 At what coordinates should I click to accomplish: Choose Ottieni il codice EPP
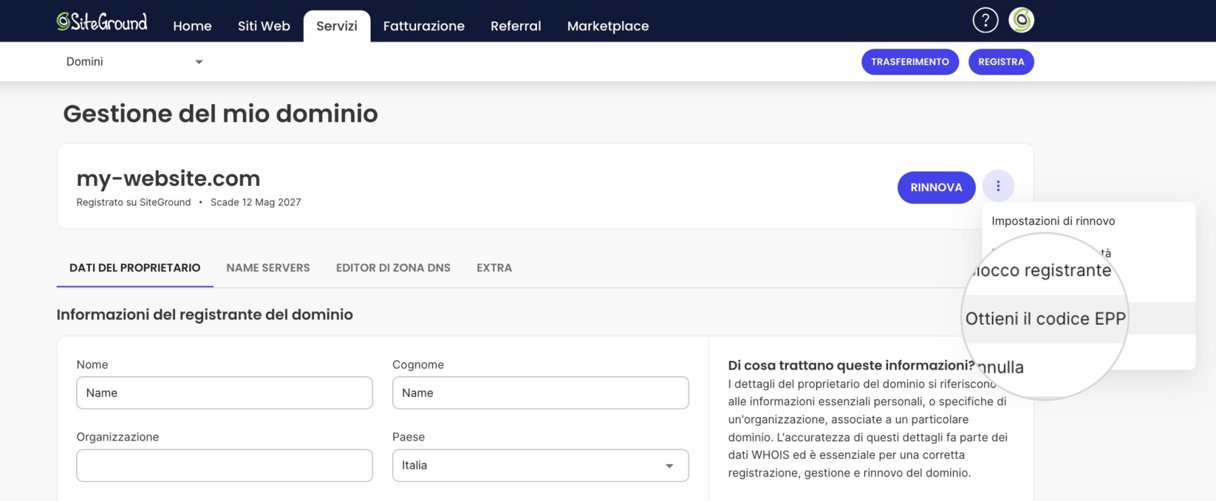tap(1045, 319)
